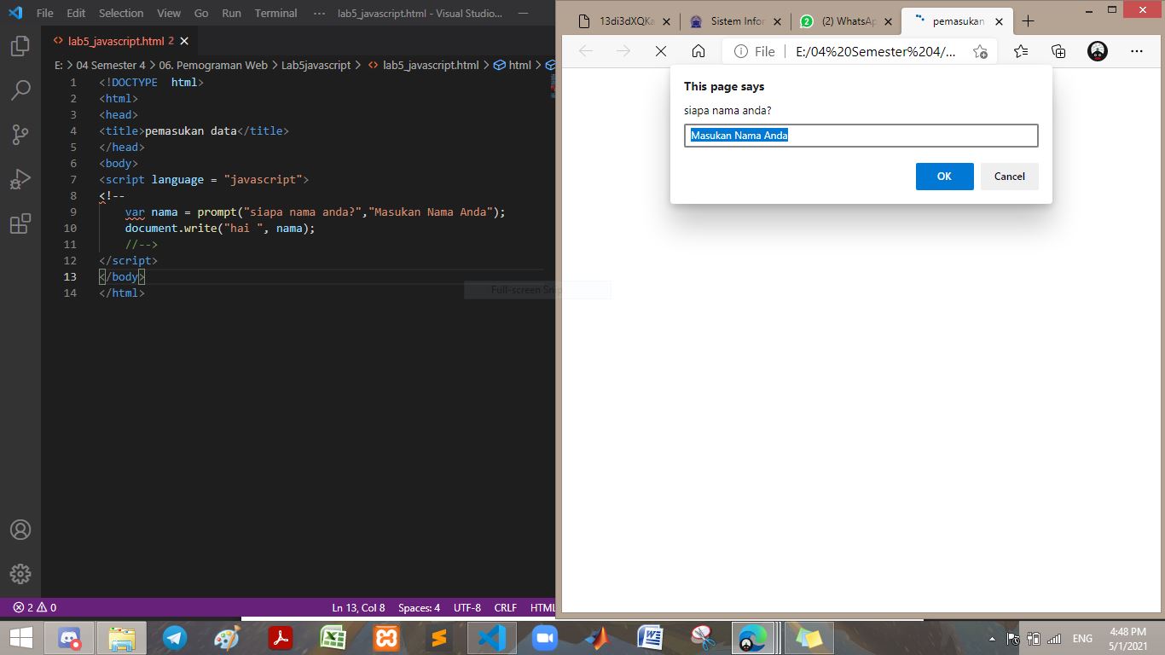Image resolution: width=1165 pixels, height=655 pixels.
Task: Click the browser Home button
Action: 698,51
